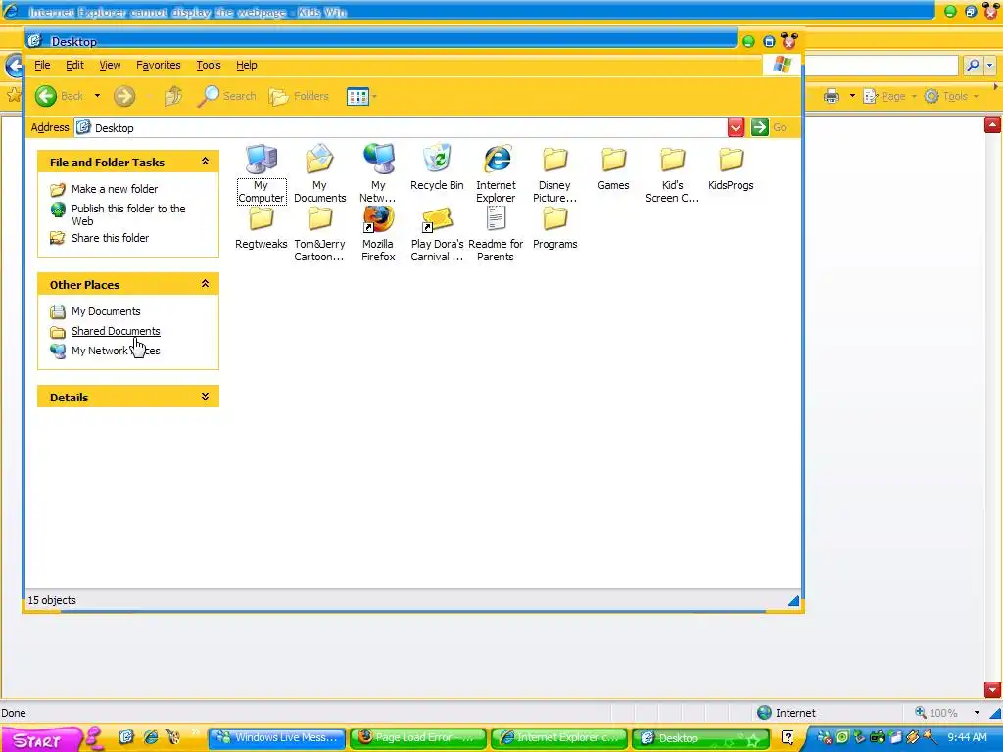Click the green Back arrow button
The height and width of the screenshot is (752, 1003).
tap(46, 96)
